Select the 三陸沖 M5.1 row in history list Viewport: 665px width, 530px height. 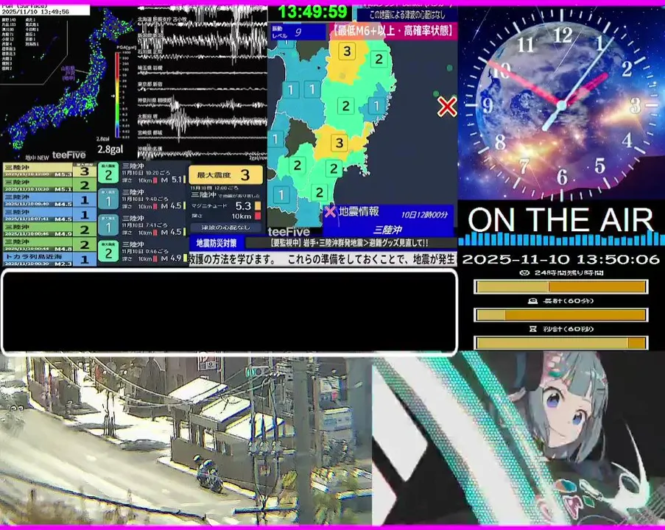pyautogui.click(x=49, y=185)
